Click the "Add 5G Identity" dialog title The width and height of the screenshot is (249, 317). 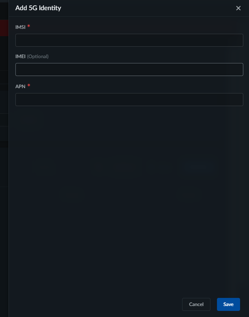[38, 8]
